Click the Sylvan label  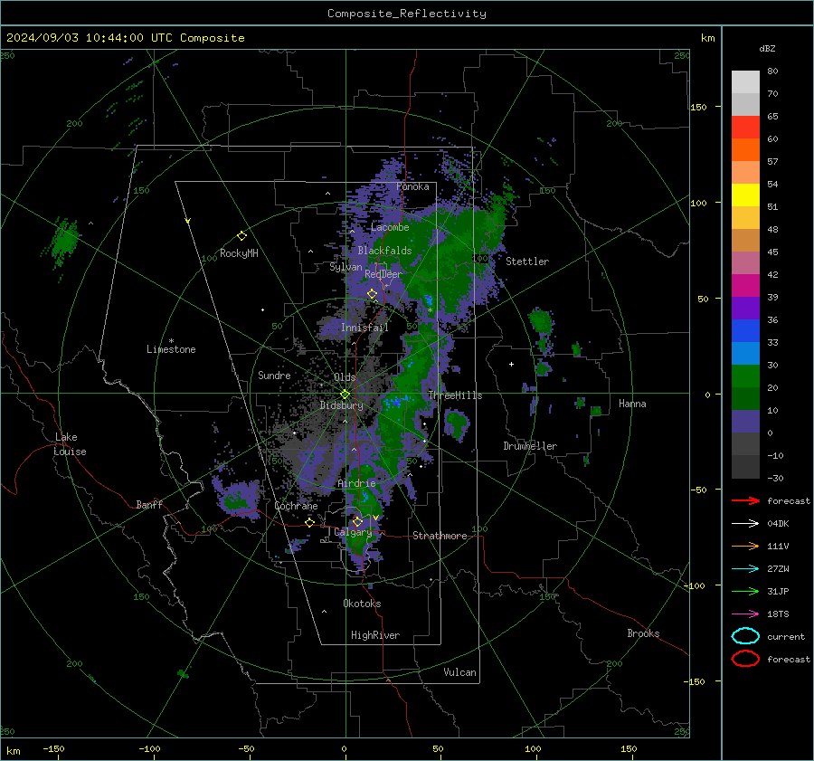tap(345, 267)
